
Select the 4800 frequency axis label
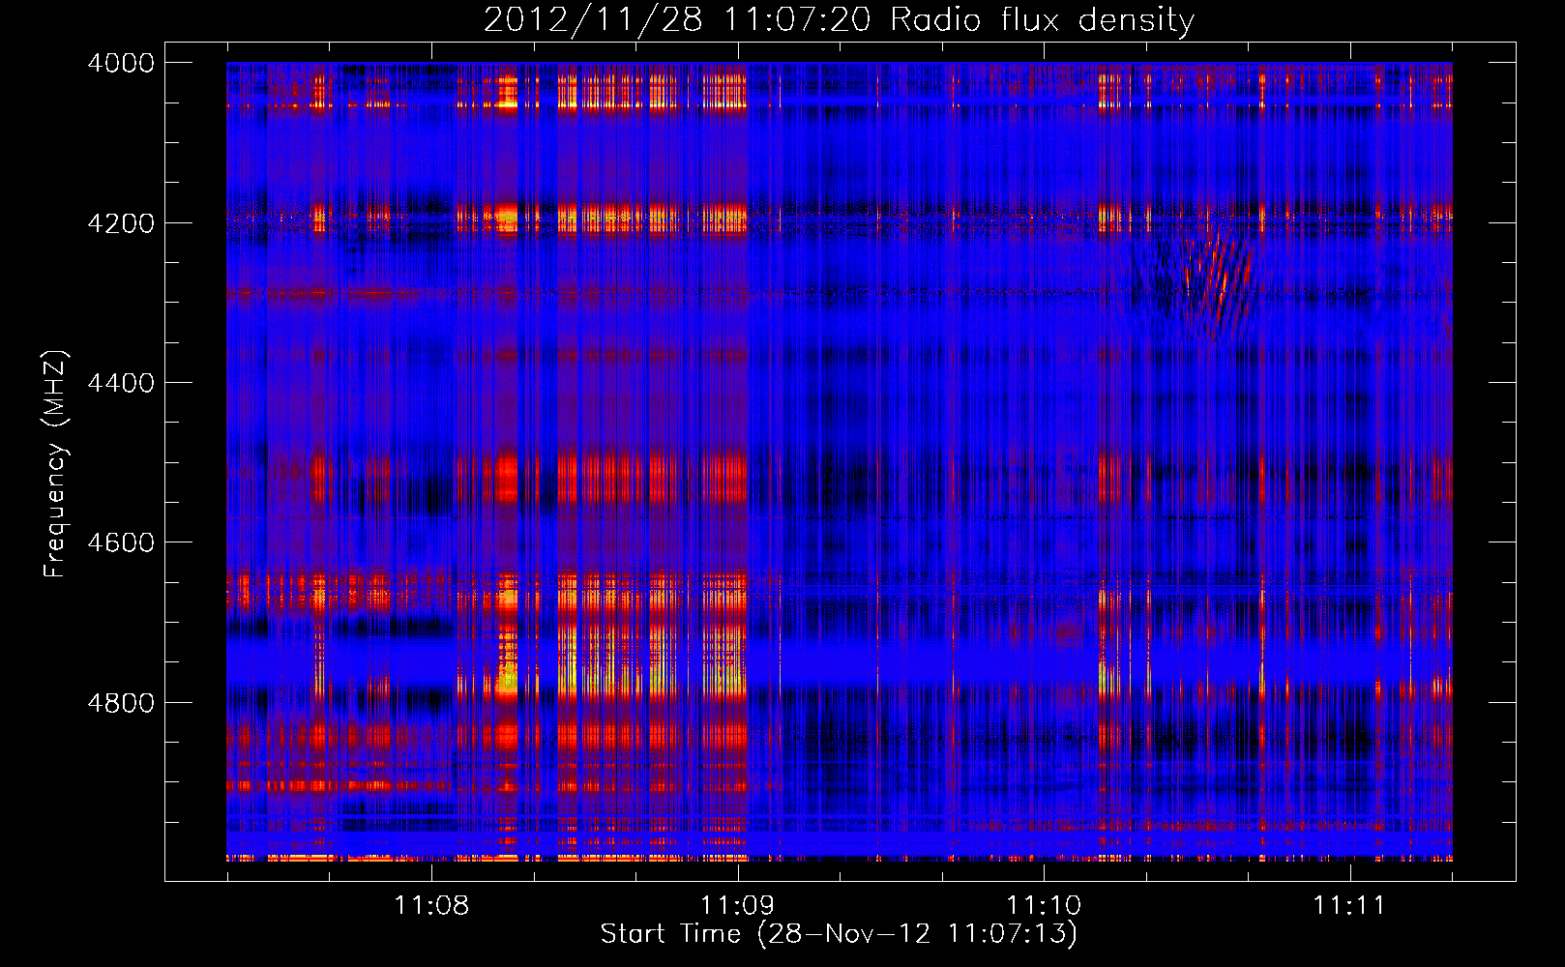(x=121, y=702)
